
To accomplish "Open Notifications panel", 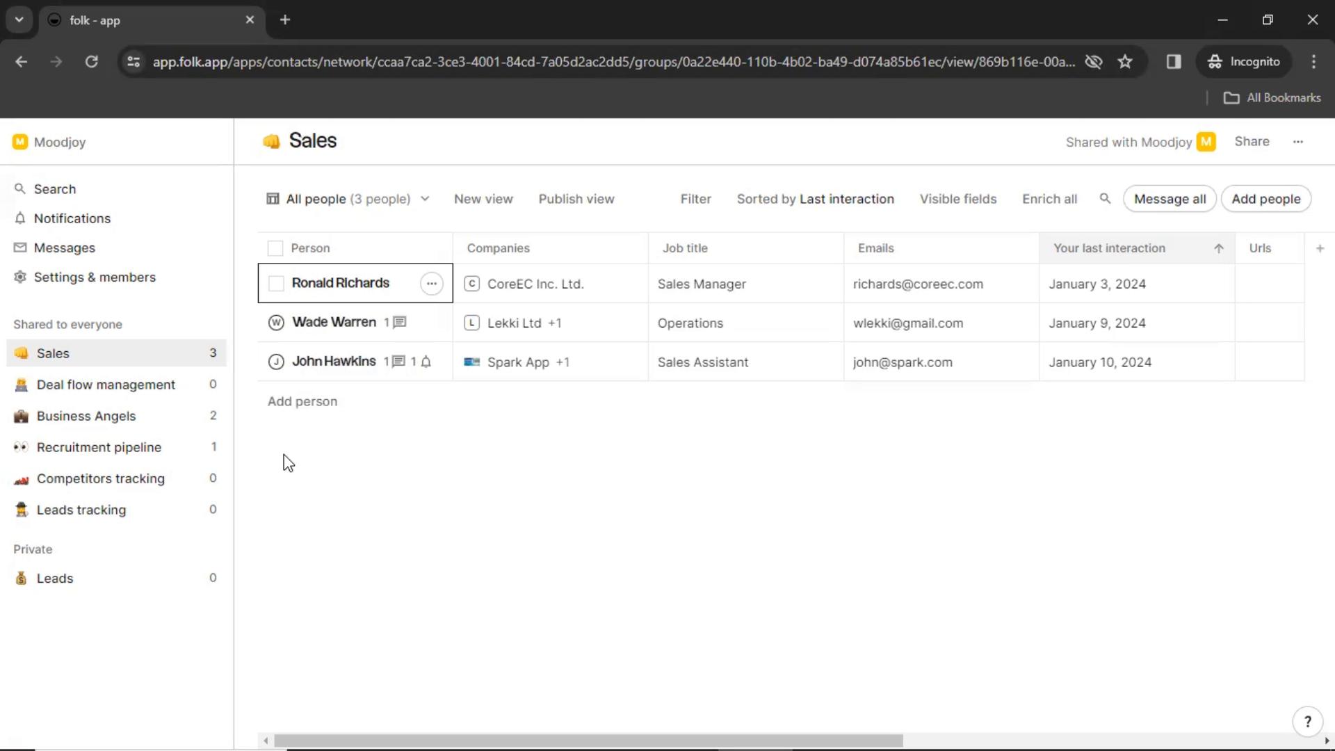I will 72,218.
